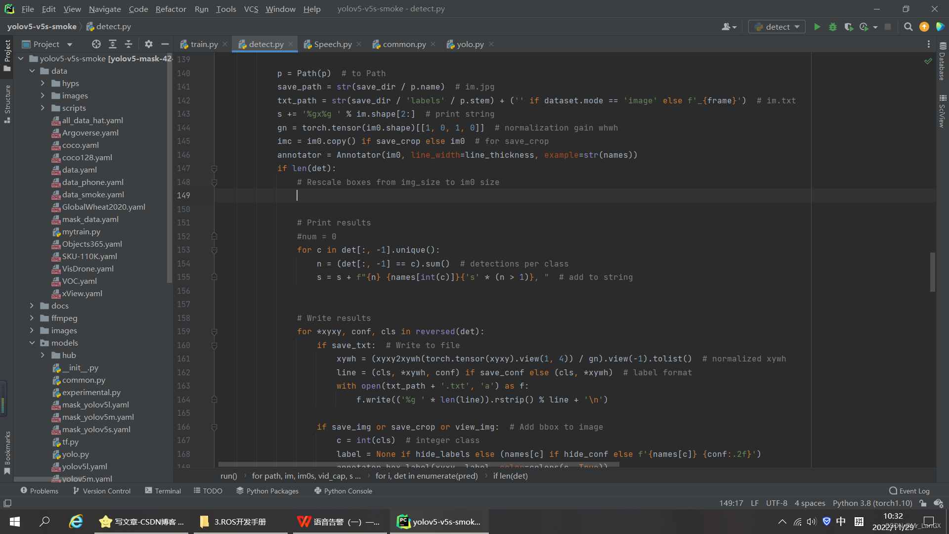Close the Speech.py tab

(359, 44)
